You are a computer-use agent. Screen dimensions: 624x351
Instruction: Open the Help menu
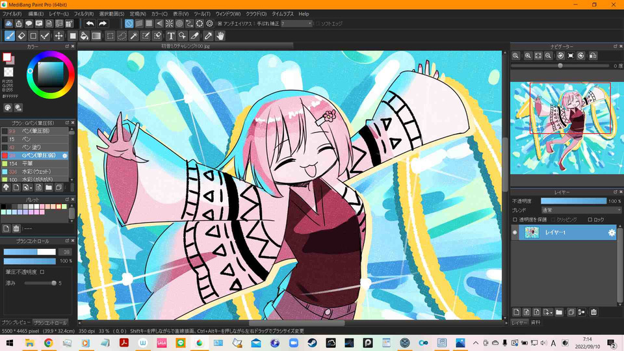tap(304, 14)
